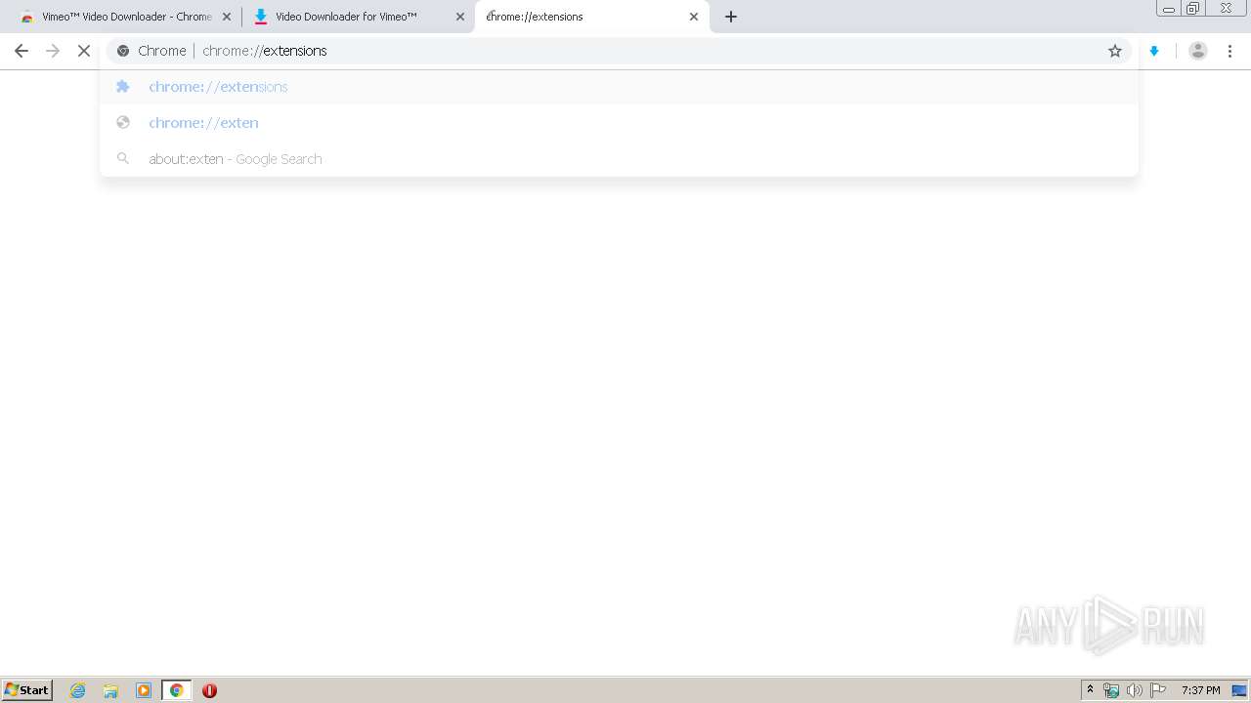
Task: Open the red Opera taskbar icon
Action: pos(209,690)
